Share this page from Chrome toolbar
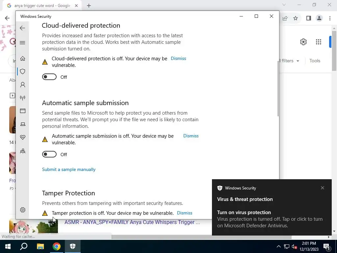 tap(285, 18)
